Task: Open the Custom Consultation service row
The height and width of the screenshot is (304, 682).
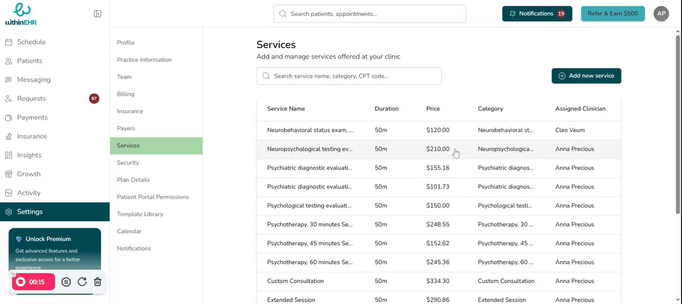Action: (295, 281)
